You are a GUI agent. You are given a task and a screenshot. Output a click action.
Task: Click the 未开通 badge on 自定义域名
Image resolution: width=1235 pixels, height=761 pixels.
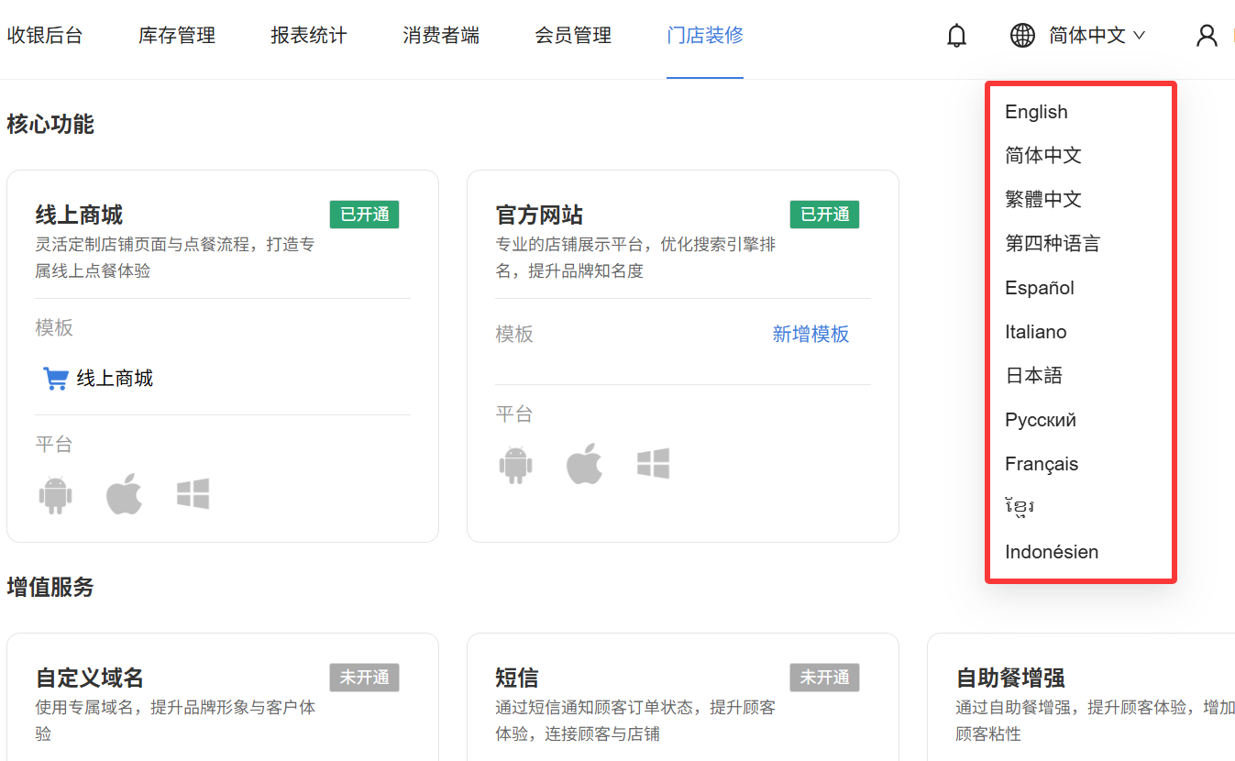[365, 678]
